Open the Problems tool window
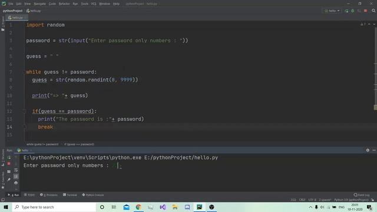The image size is (377, 212). pyautogui.click(x=49, y=195)
